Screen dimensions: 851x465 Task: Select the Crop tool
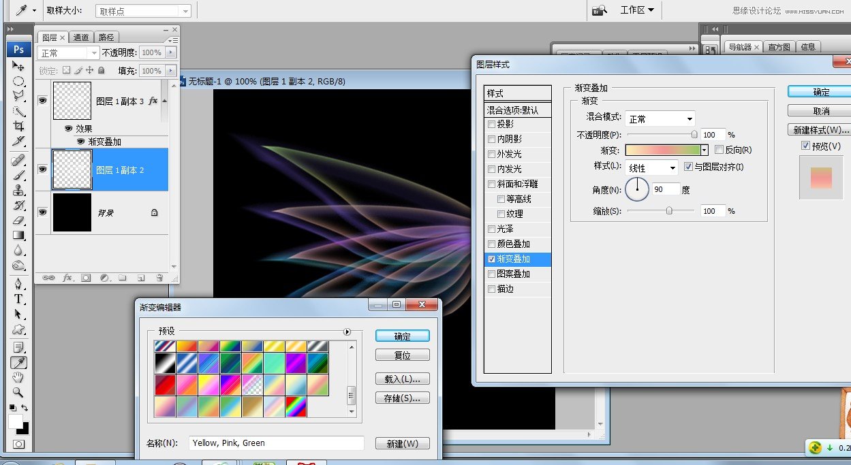pyautogui.click(x=19, y=124)
